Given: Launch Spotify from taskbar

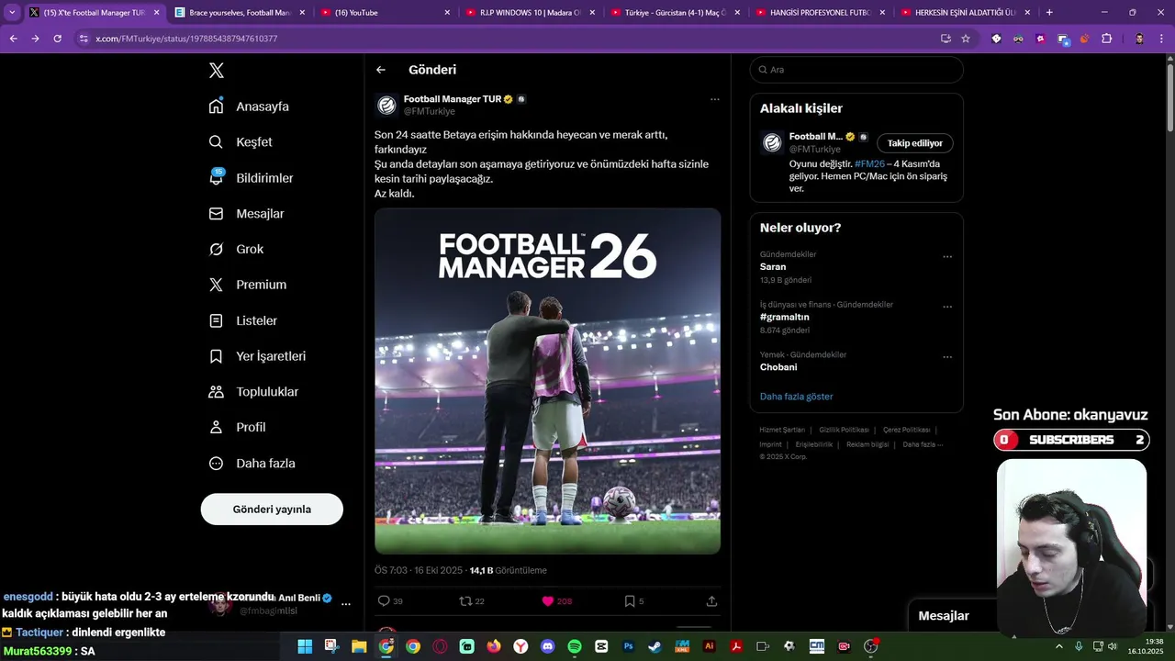Looking at the screenshot, I should pos(575,646).
